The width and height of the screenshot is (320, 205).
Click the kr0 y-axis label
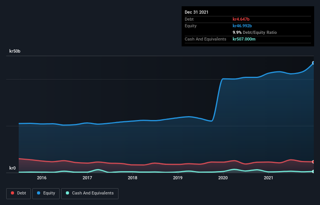(12, 168)
